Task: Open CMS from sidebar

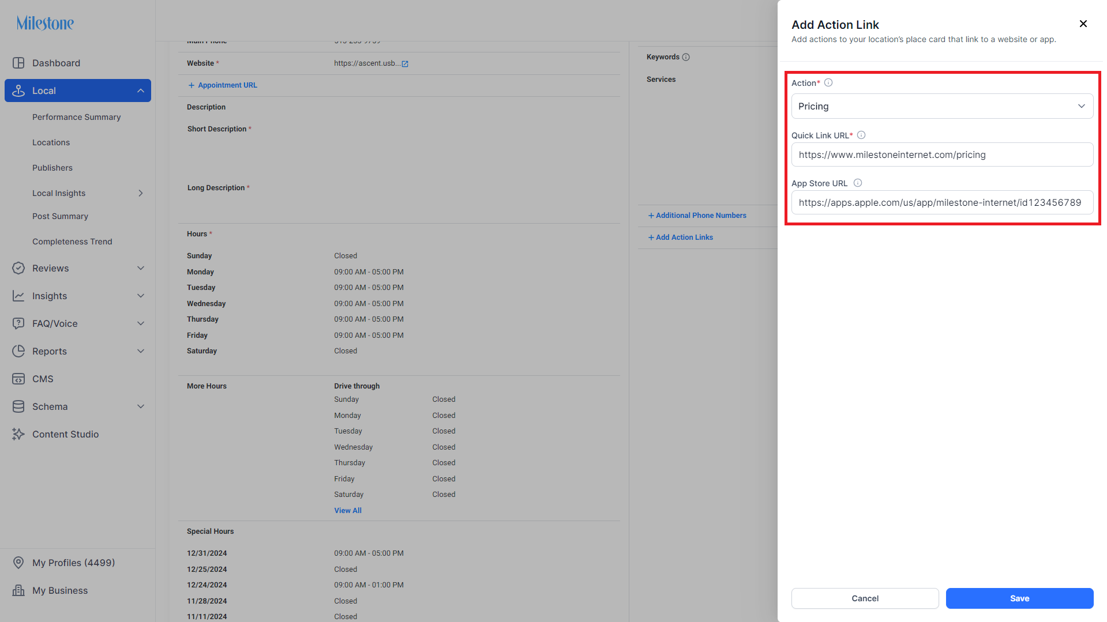Action: [43, 379]
